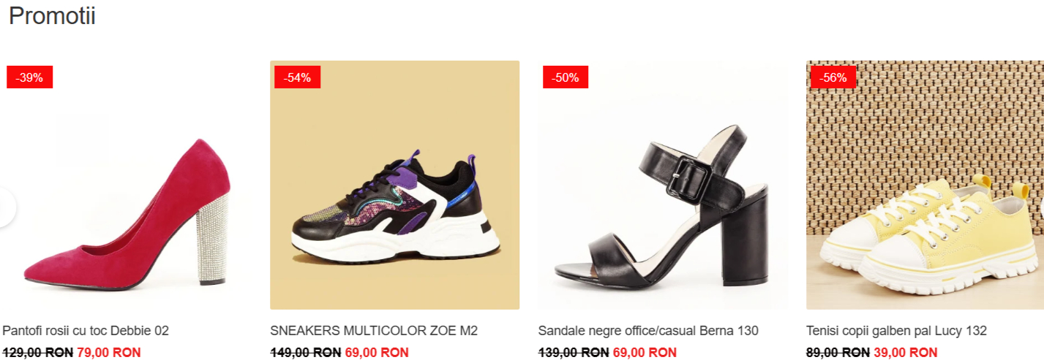Open Tenisi copii galben pal Lucy 132 link
This screenshot has width=1044, height=360.
pyautogui.click(x=896, y=331)
